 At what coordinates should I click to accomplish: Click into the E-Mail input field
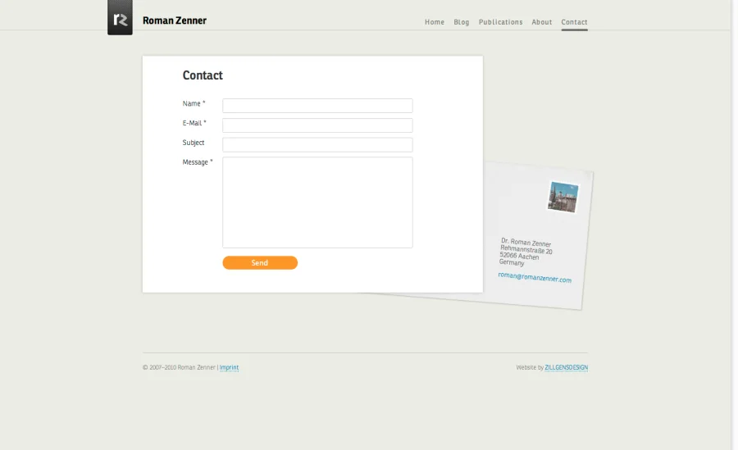[x=317, y=125]
